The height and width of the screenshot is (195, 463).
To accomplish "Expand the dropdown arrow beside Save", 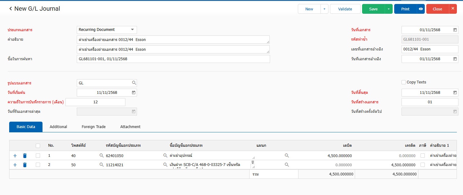I will coord(388,9).
